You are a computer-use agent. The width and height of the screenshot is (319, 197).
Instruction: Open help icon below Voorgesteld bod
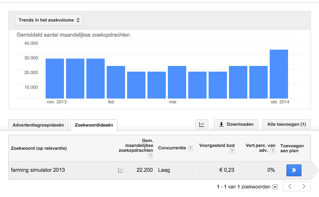[232, 151]
